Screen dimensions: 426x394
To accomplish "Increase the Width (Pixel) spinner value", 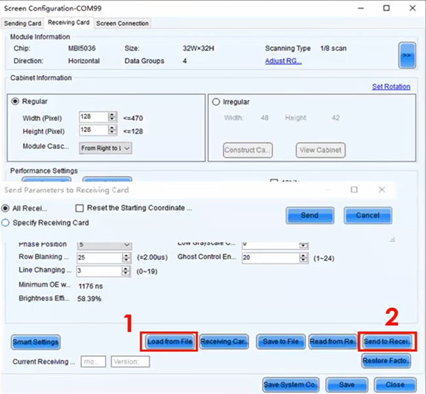I will (x=113, y=114).
